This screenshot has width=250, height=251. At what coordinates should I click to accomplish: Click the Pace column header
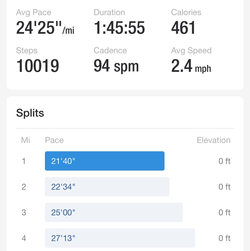tap(54, 140)
